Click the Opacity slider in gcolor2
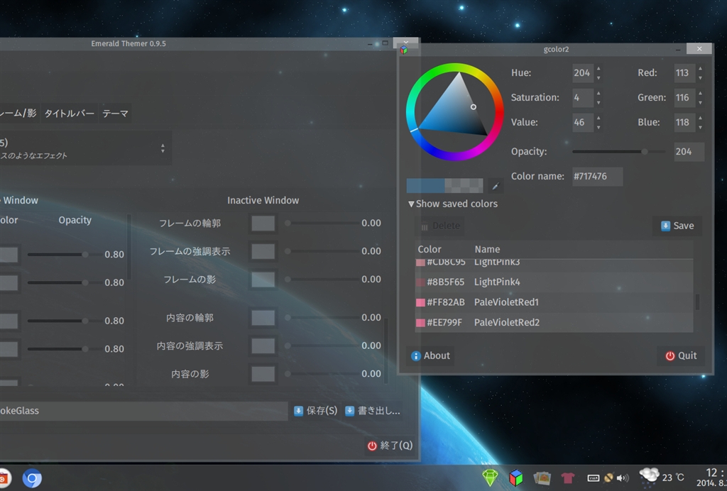727x491 pixels. (619, 151)
